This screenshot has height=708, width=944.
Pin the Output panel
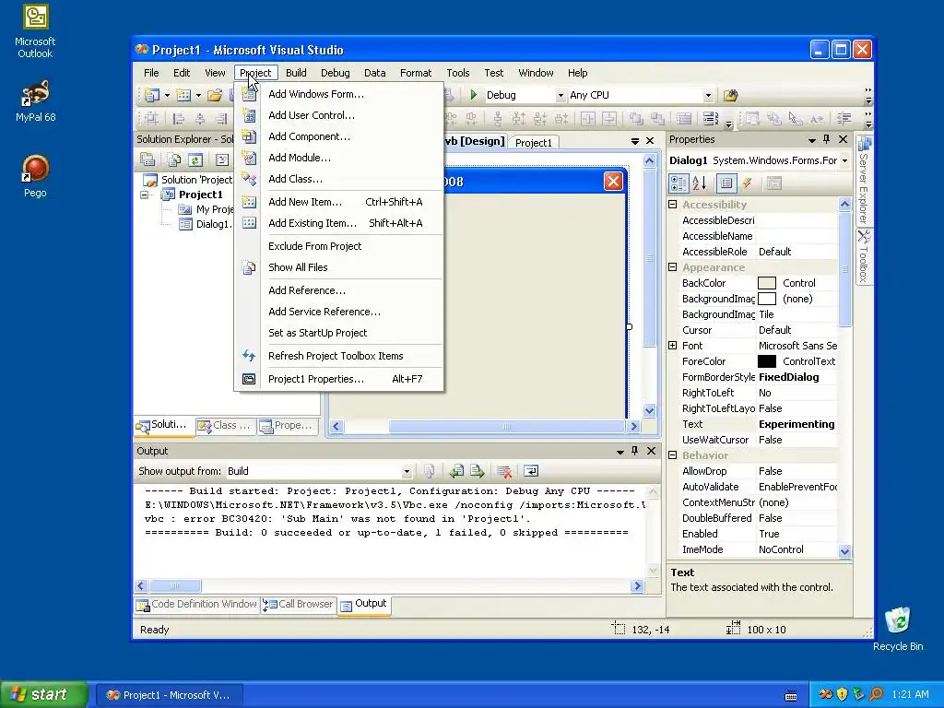pyautogui.click(x=634, y=450)
